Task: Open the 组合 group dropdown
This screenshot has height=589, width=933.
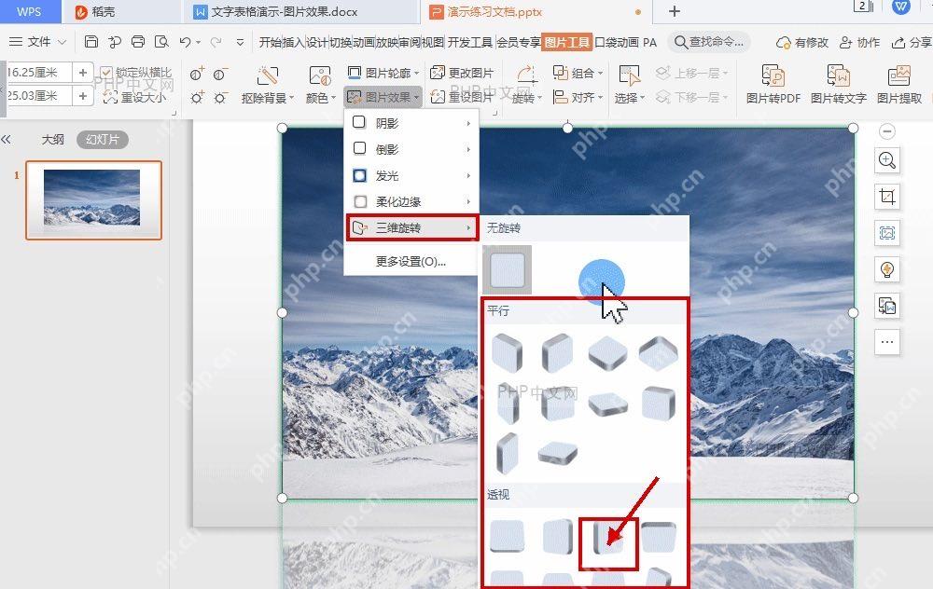Action: pyautogui.click(x=578, y=73)
